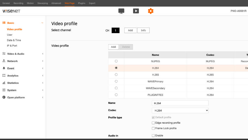Open the playback icon in header
Image resolution: width=248 pixels, height=140 pixels.
pos(136,11)
